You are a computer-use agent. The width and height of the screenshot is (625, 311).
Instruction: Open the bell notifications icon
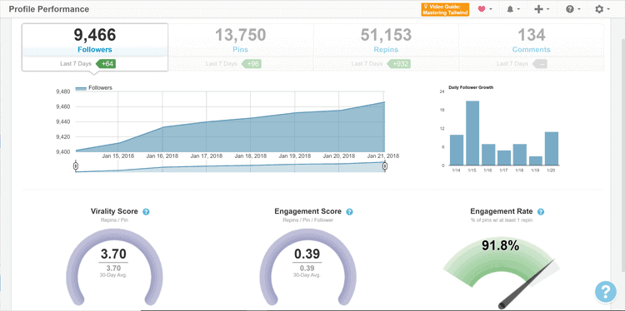[510, 9]
